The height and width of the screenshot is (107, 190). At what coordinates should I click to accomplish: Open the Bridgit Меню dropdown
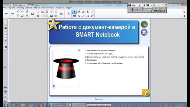click(x=134, y=5)
